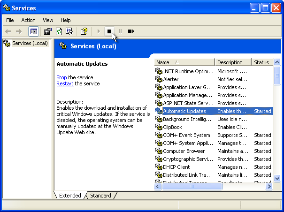This screenshot has height=212, width=284.
Task: Click the horizontal scrollbar thumb
Action: coord(192,186)
